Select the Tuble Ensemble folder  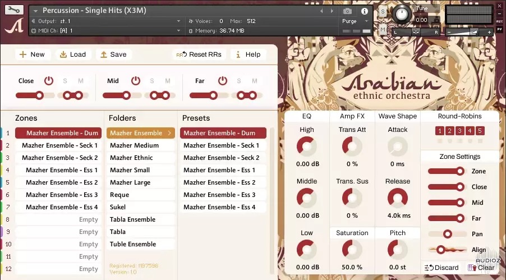pos(141,244)
